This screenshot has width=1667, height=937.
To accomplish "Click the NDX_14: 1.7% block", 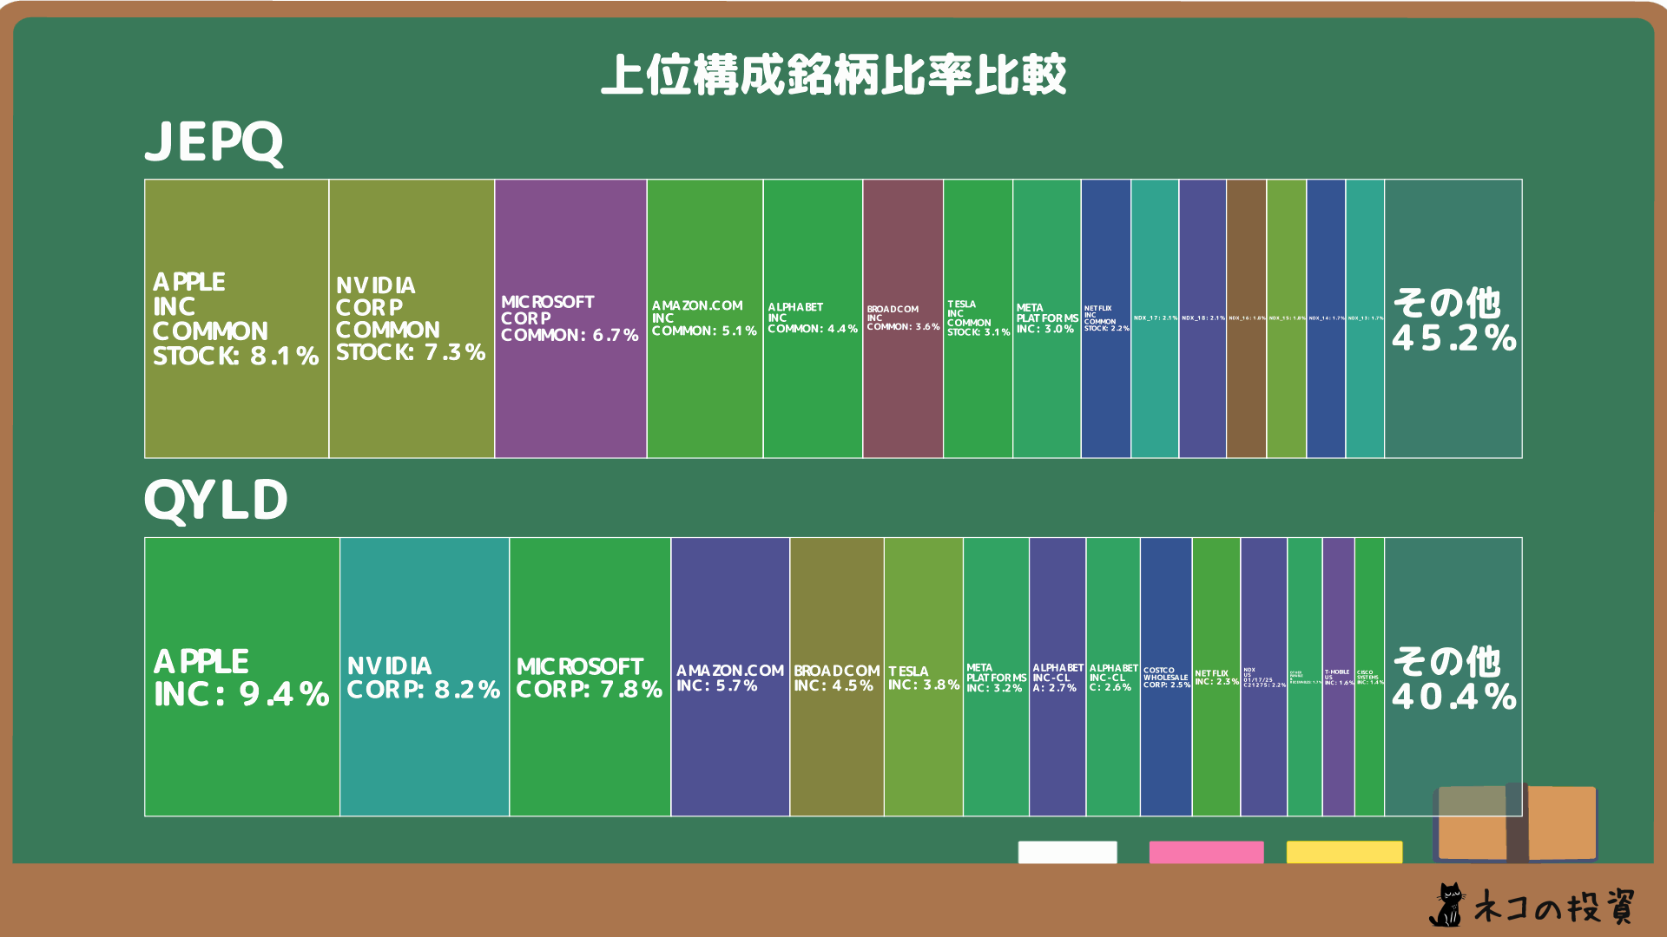I will 1326,318.
